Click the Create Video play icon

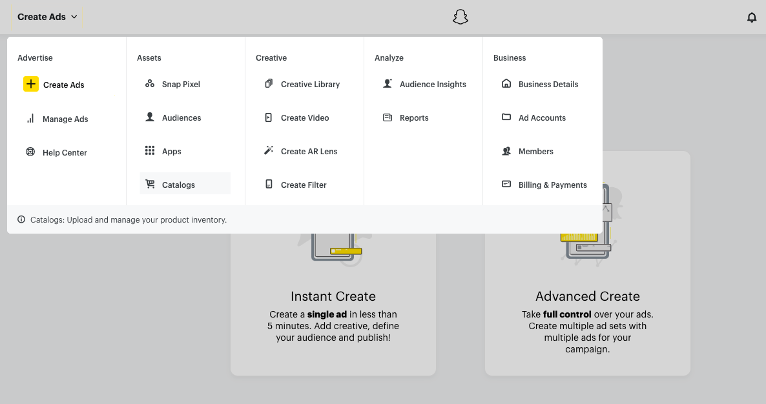tap(269, 117)
